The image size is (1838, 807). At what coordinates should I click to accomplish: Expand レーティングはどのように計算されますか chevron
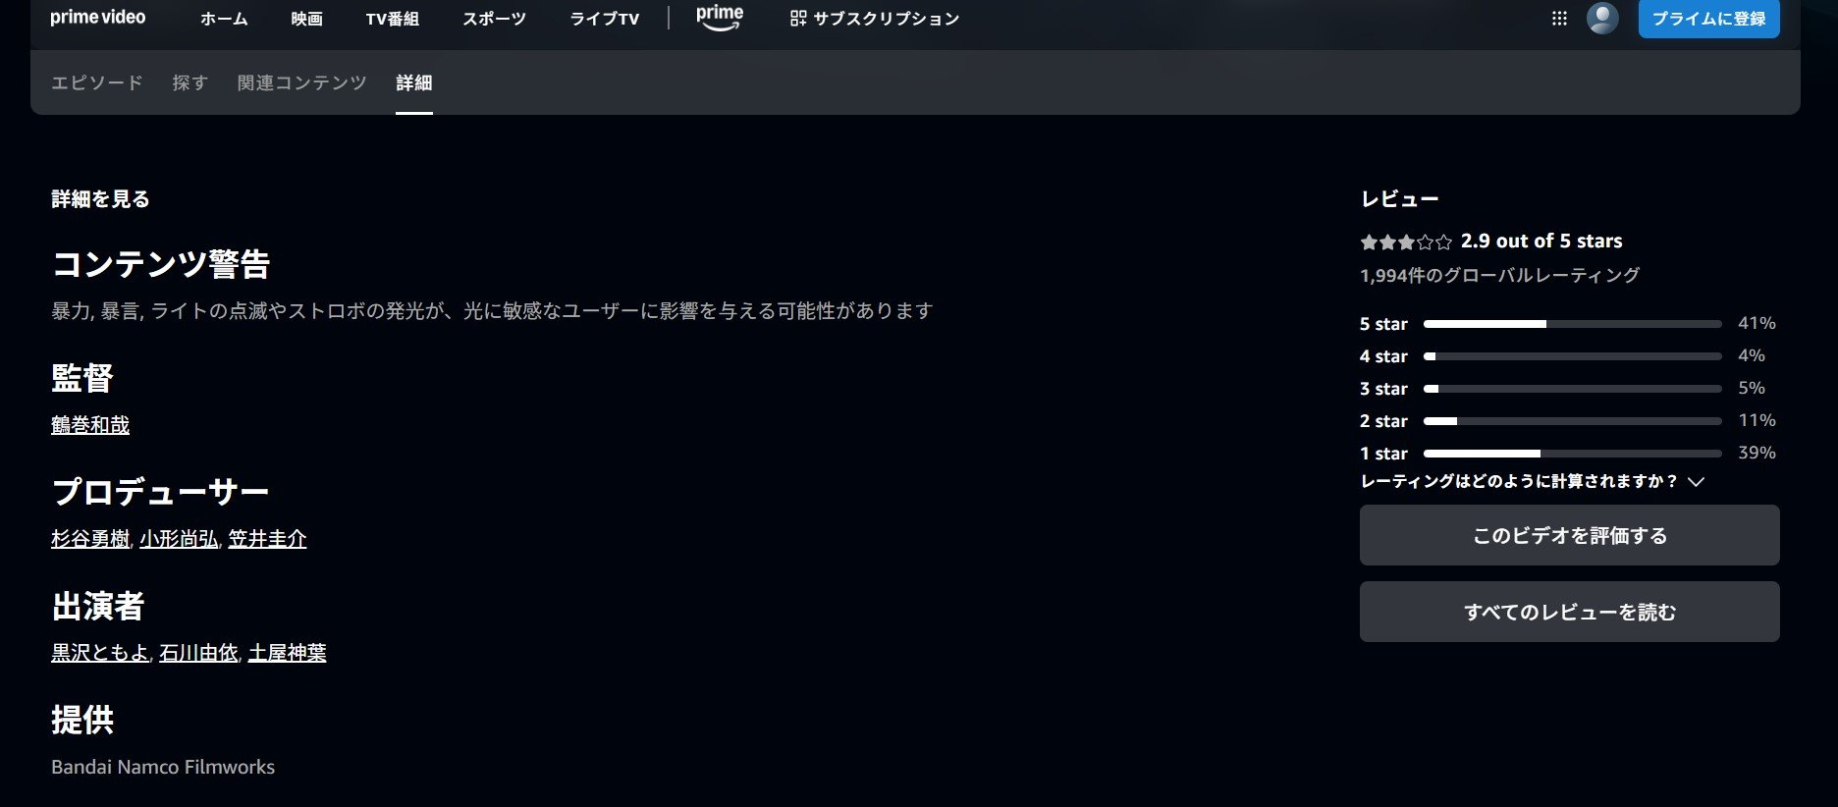click(1696, 482)
